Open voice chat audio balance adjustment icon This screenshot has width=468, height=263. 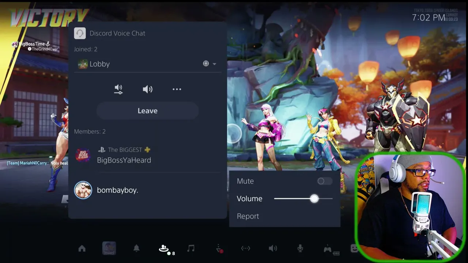(118, 89)
